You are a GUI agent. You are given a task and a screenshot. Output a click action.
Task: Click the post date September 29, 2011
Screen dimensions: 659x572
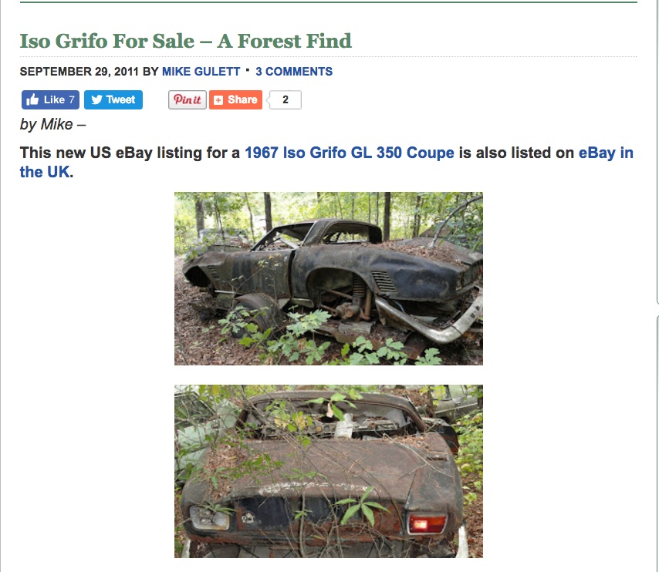coord(79,72)
